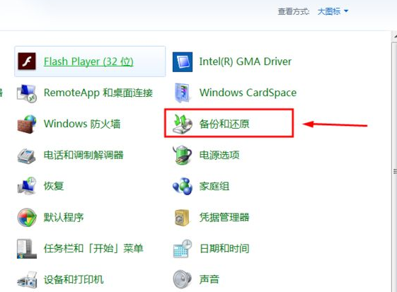Click the Intel(R) GMA Driver icon
Viewport: 397px width, 292px height.
183,62
